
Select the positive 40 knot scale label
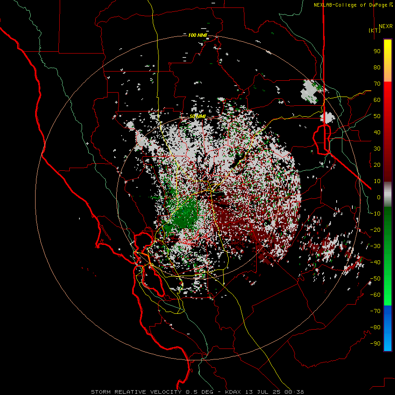click(377, 133)
